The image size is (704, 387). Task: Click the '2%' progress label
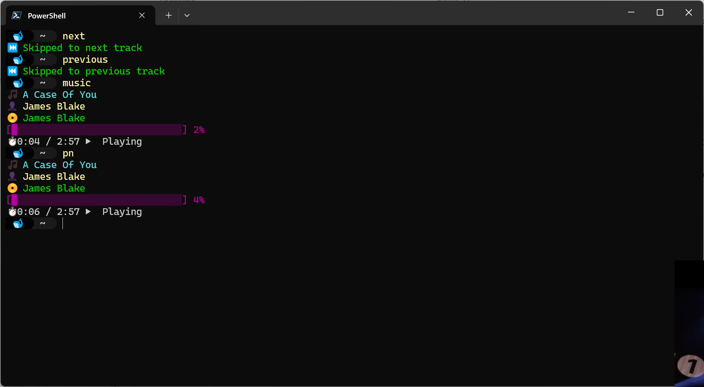coord(199,129)
